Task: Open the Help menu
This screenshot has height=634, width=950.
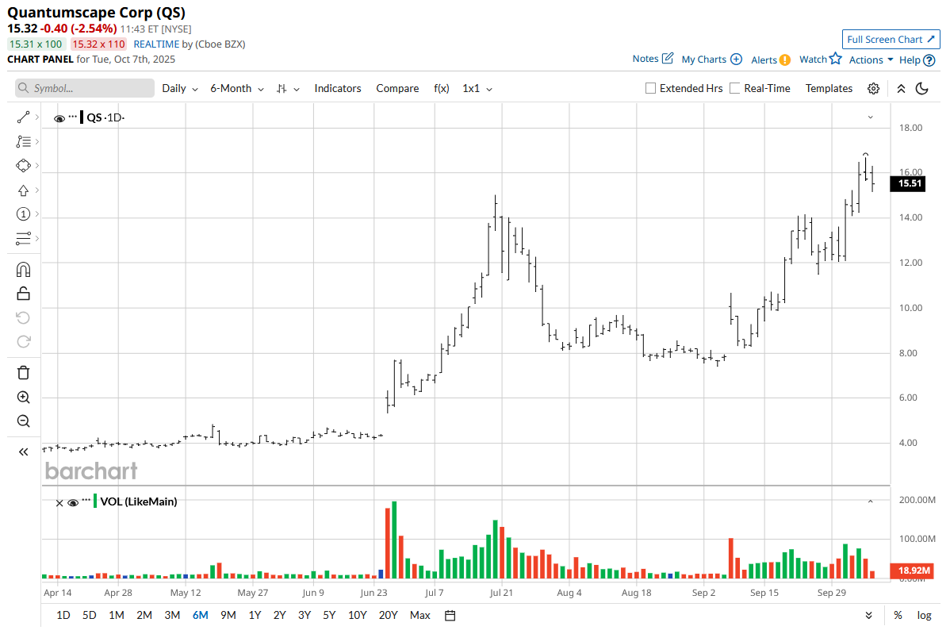Action: click(917, 60)
